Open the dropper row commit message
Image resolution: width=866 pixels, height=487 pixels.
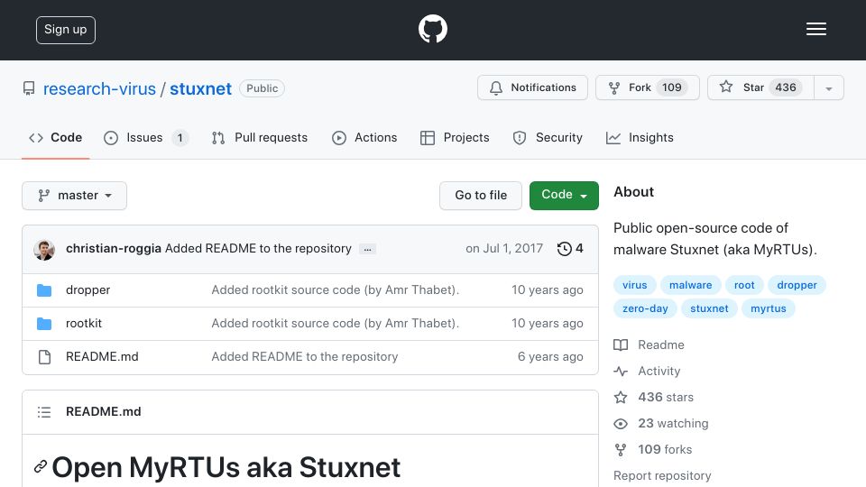coord(336,289)
